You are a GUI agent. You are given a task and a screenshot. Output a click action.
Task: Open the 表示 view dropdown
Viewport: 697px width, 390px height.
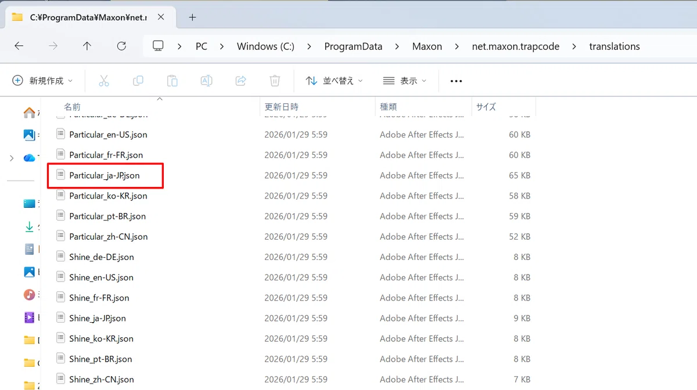coord(405,81)
